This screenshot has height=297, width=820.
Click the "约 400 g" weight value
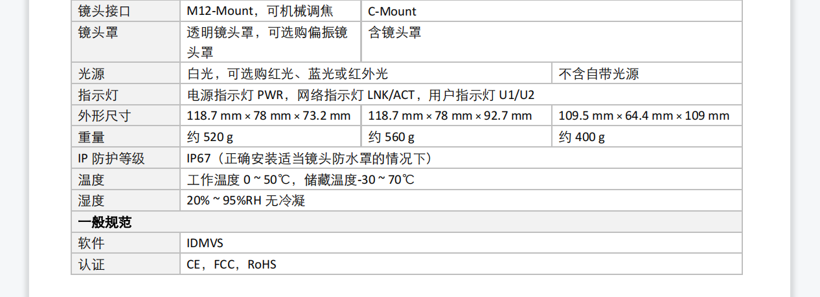click(582, 137)
